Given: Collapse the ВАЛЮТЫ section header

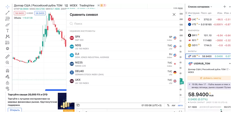Looking at the screenshot, I should coord(192,51).
